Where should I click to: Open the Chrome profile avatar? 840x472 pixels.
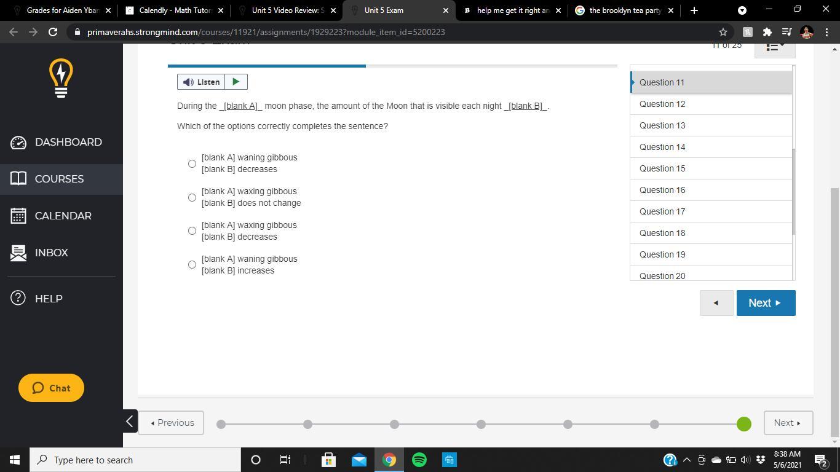coord(807,32)
